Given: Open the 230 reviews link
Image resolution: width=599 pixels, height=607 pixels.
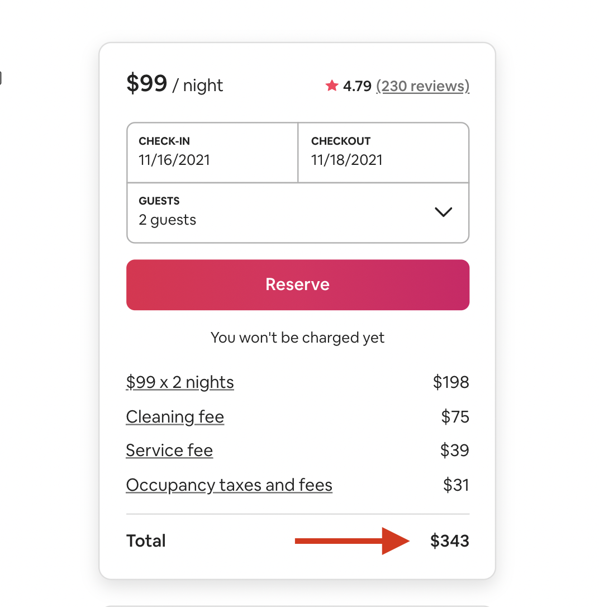Looking at the screenshot, I should click(x=422, y=86).
